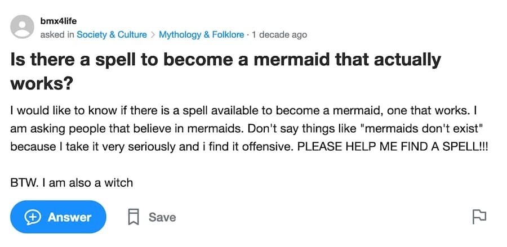
Task: Open the Mythology & Folklore category
Action: click(x=202, y=34)
